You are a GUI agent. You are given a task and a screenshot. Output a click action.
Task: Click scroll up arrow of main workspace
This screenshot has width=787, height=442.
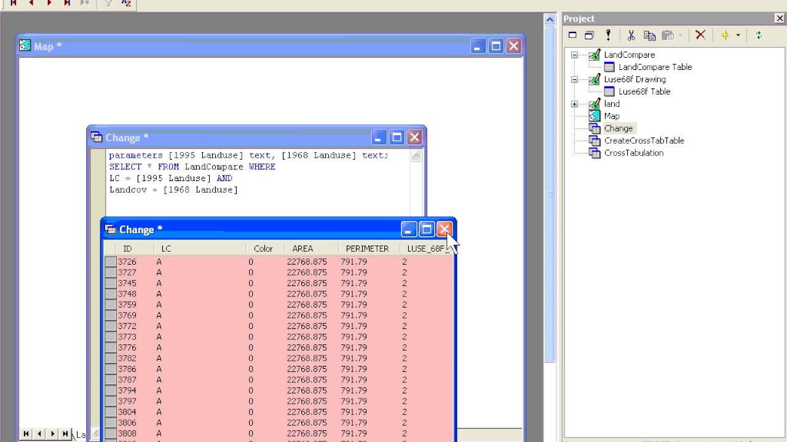tap(550, 20)
